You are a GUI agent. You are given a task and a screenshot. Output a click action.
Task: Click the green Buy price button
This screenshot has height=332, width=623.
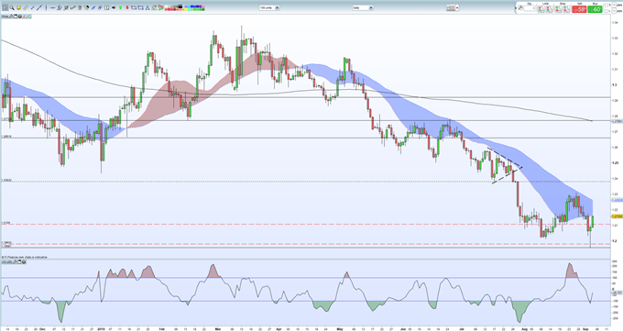tap(595, 9)
